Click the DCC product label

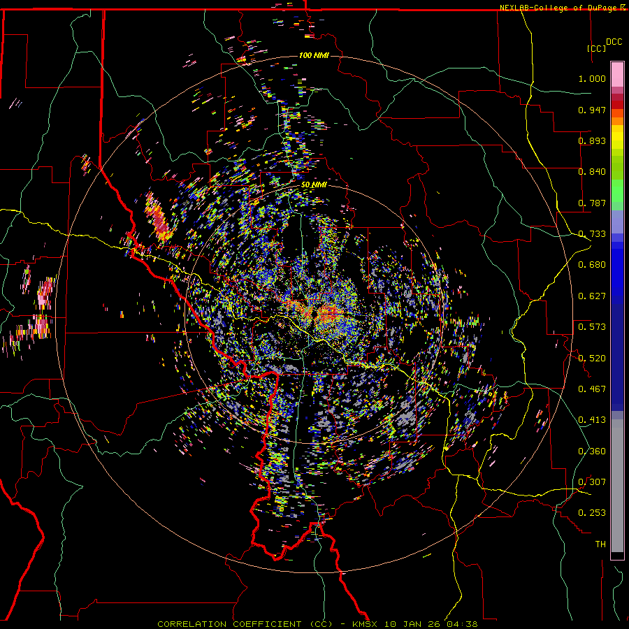coord(614,42)
